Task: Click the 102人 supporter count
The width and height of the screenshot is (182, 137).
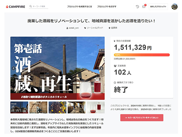Action: (x=122, y=72)
